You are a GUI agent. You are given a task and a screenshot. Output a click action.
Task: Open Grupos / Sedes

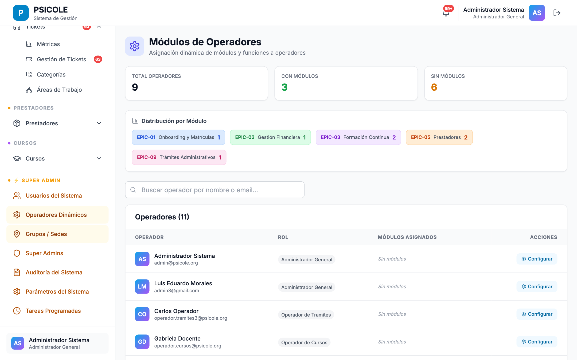tap(57, 234)
